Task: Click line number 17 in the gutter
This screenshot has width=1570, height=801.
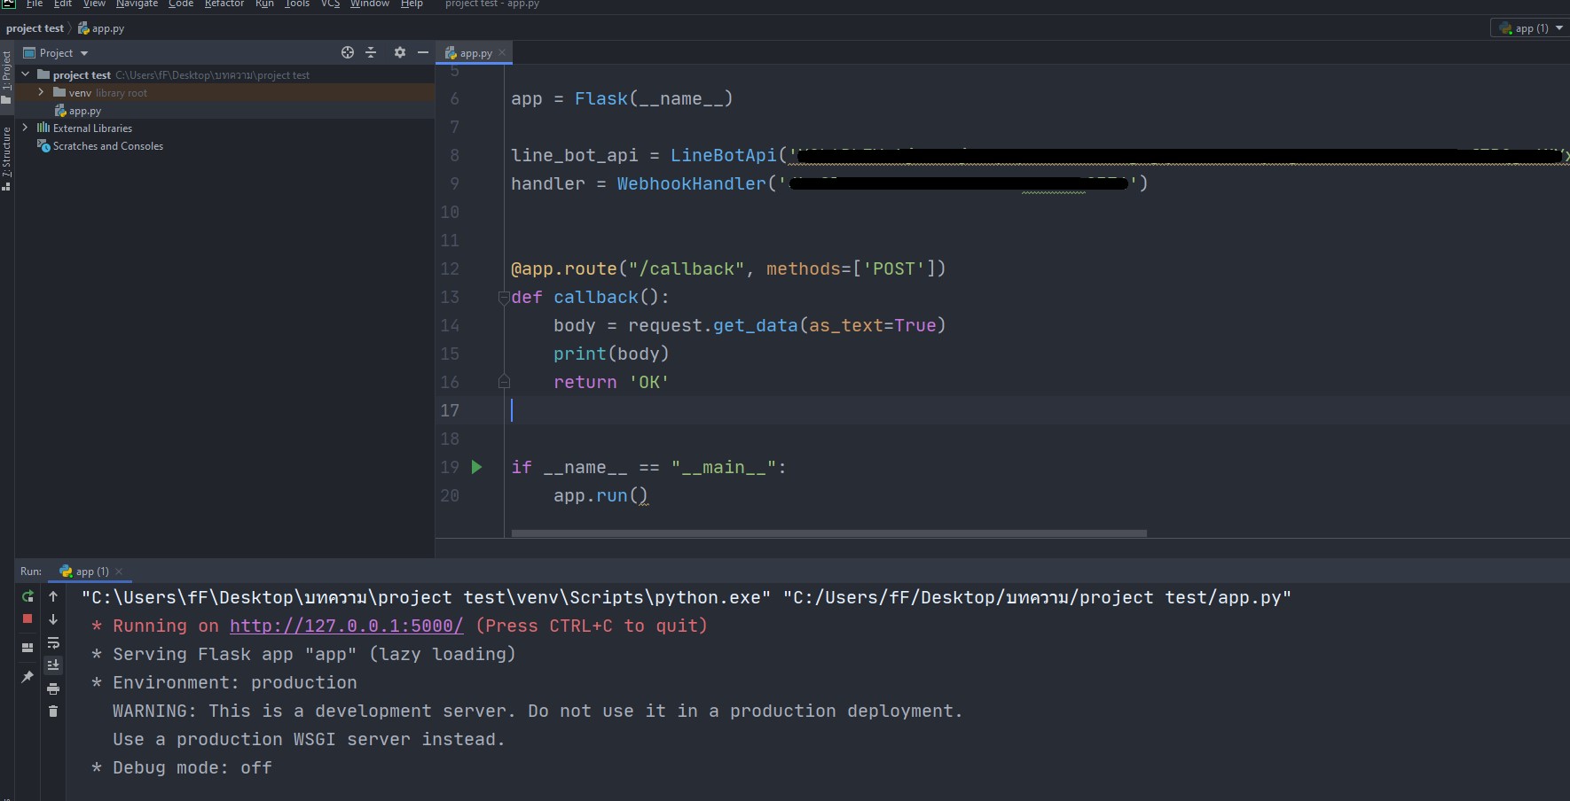Action: tap(450, 410)
